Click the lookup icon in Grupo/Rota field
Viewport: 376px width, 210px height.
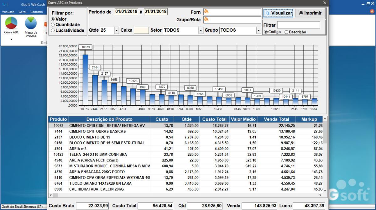(206, 20)
